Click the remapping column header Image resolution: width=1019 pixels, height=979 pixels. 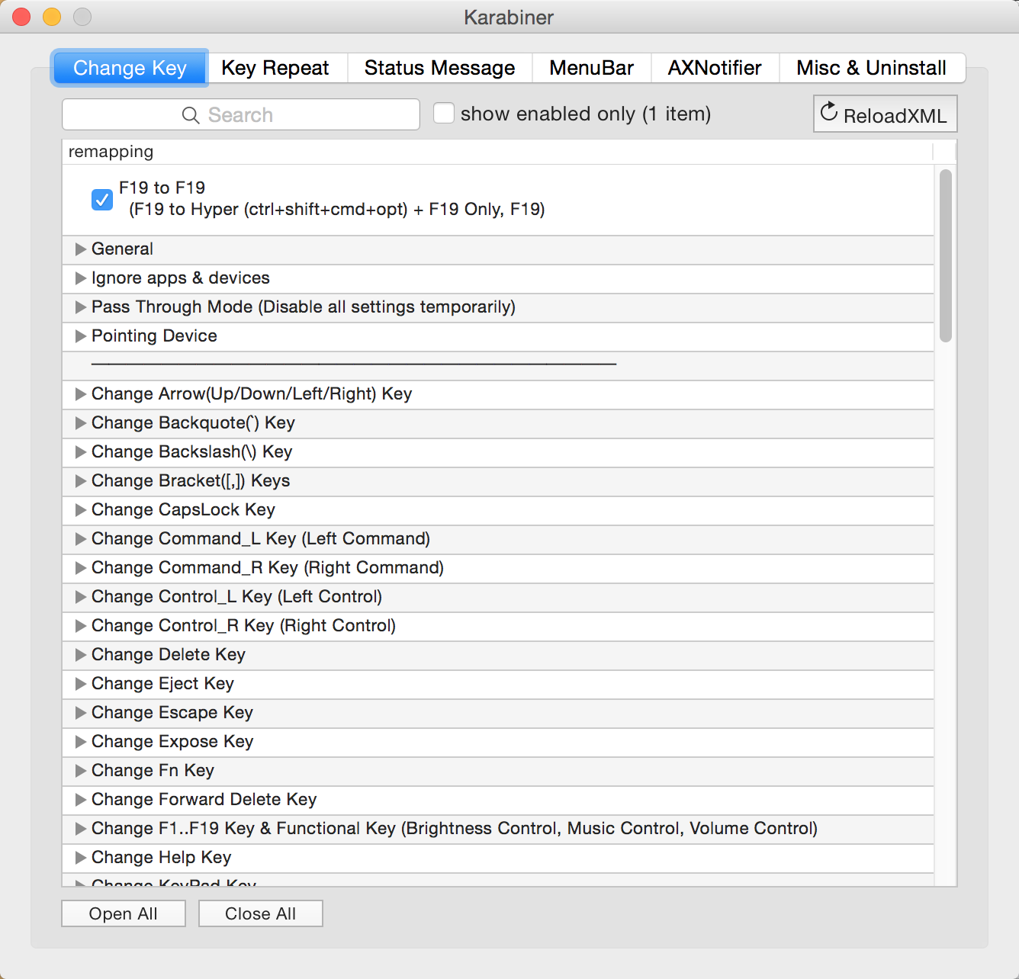(497, 152)
